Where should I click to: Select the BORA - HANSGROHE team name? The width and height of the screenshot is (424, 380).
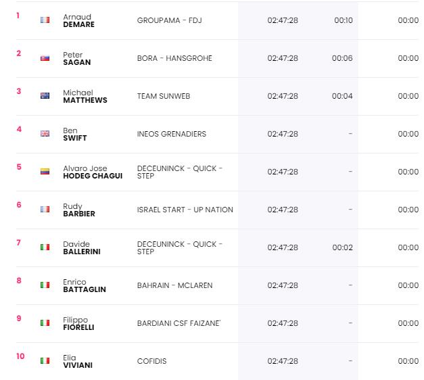174,58
